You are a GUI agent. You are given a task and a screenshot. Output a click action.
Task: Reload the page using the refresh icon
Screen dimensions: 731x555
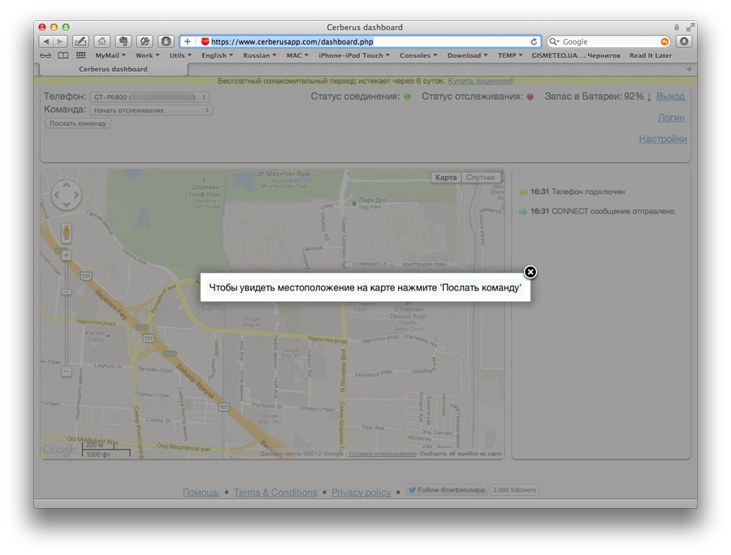(x=534, y=41)
